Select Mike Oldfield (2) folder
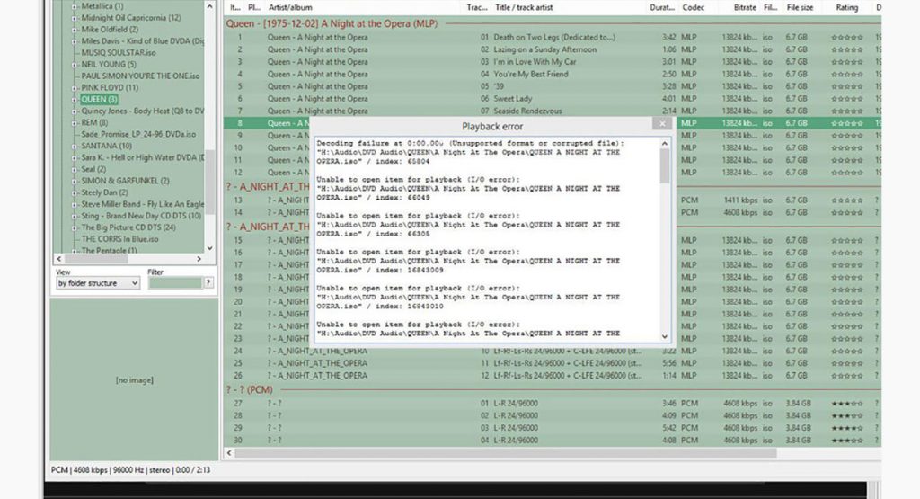The width and height of the screenshot is (920, 499). (110, 30)
